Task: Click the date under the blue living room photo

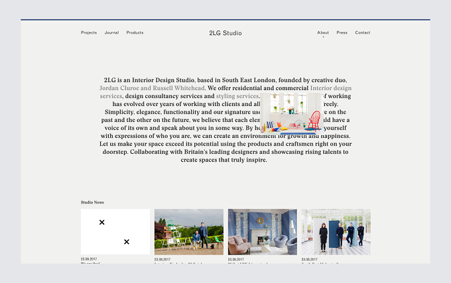Action: coord(236,259)
